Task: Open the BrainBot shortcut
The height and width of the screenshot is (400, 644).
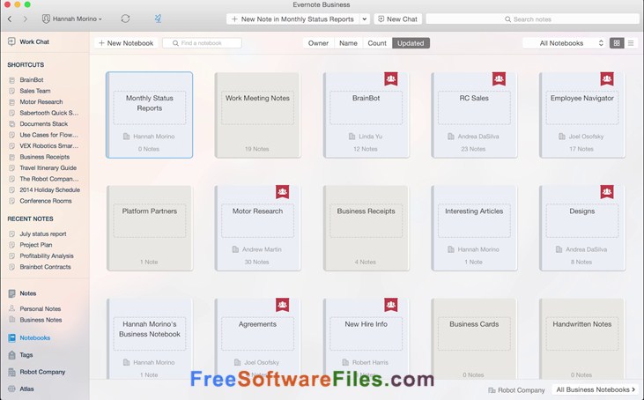Action: [x=31, y=79]
